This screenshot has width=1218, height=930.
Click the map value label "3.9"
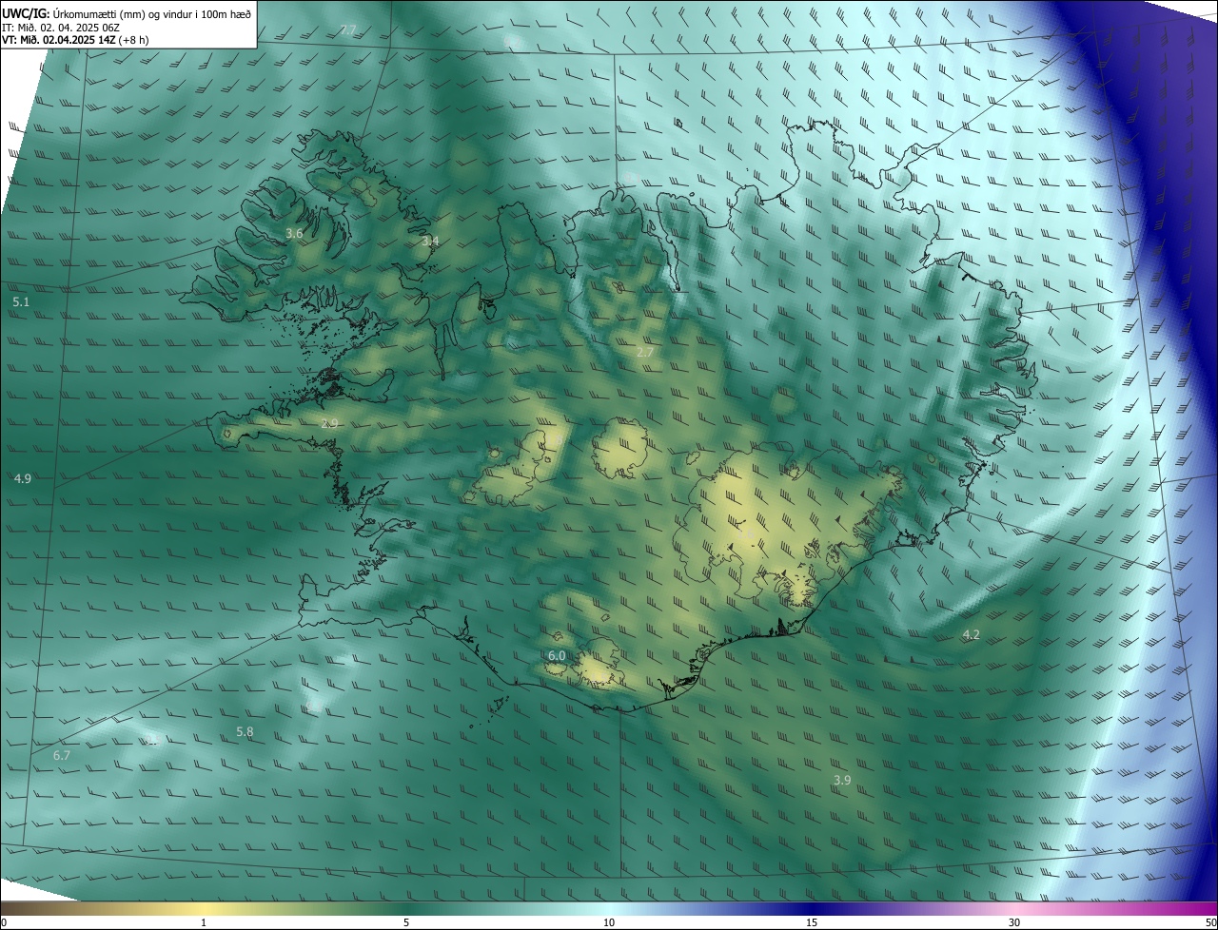(x=842, y=781)
